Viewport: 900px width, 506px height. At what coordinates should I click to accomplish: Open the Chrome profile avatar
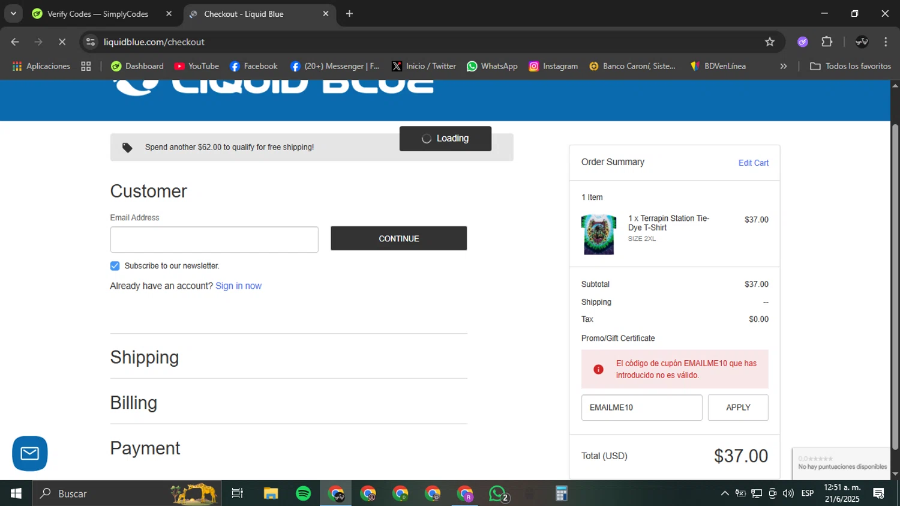coord(862,42)
